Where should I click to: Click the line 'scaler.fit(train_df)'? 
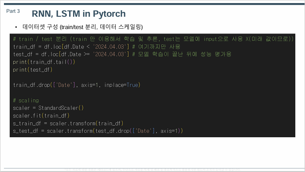coord(41,116)
